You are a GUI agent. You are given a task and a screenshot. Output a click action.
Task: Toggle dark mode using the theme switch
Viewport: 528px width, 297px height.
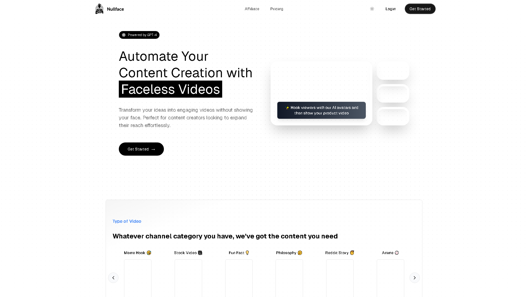tap(372, 9)
